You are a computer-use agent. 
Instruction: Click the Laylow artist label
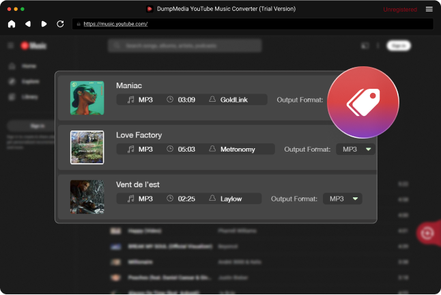[231, 199]
